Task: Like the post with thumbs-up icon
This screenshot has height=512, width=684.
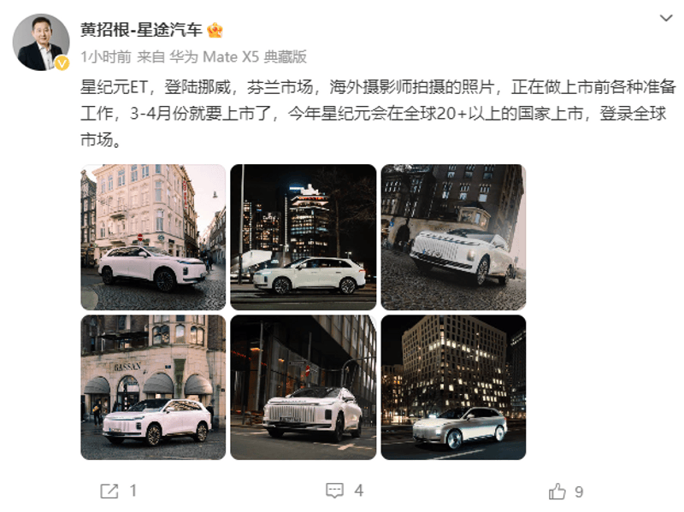Action: point(557,491)
